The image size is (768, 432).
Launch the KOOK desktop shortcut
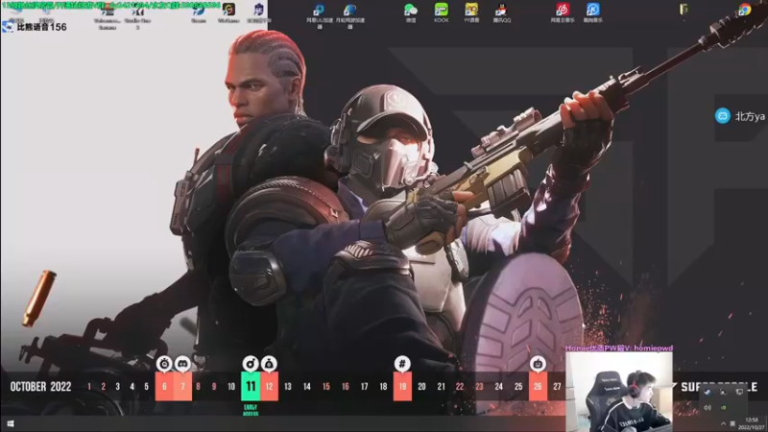[x=441, y=12]
